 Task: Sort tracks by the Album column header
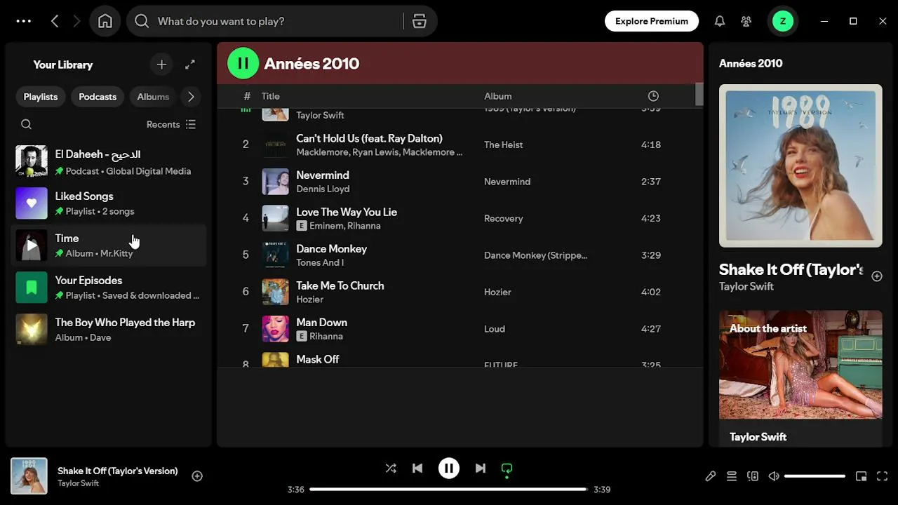pos(498,96)
